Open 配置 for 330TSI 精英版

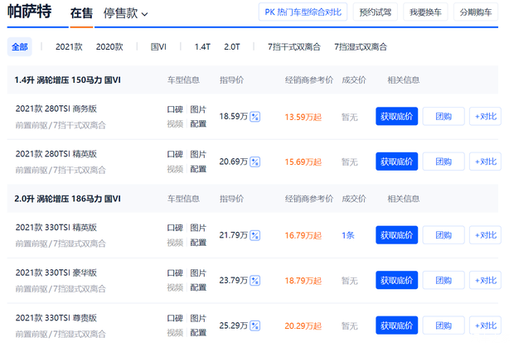point(198,243)
